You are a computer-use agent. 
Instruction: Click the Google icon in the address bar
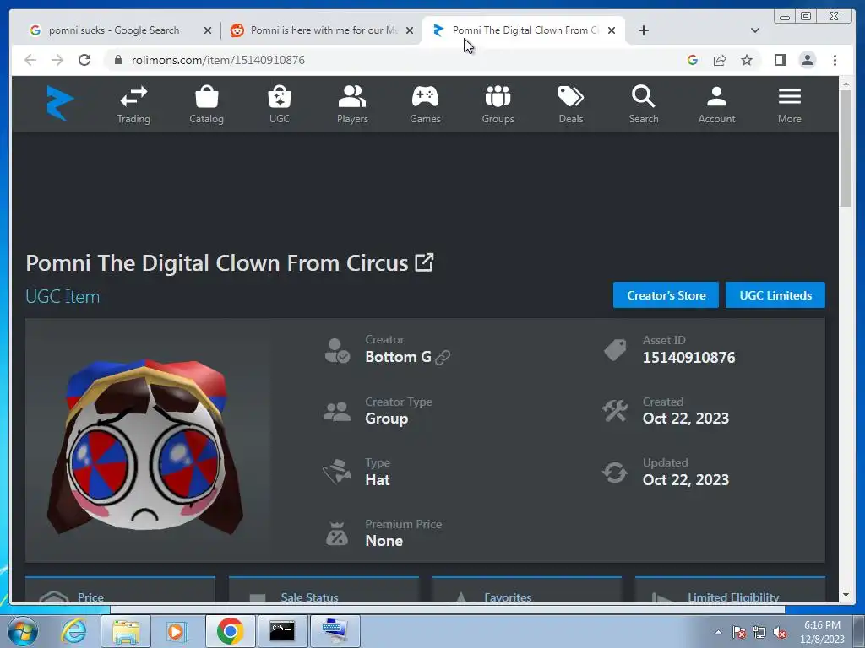tap(693, 60)
